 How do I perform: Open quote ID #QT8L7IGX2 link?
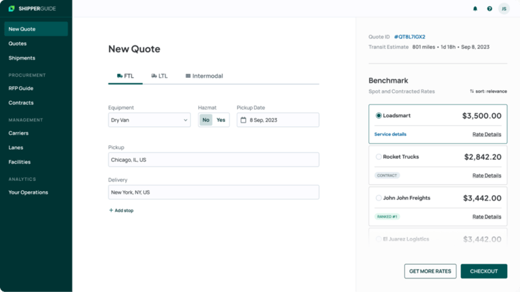click(x=410, y=37)
